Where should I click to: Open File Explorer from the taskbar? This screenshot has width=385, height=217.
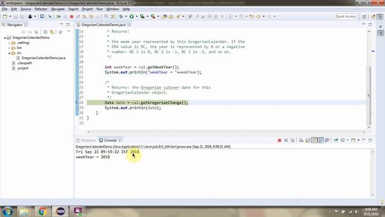point(24,212)
